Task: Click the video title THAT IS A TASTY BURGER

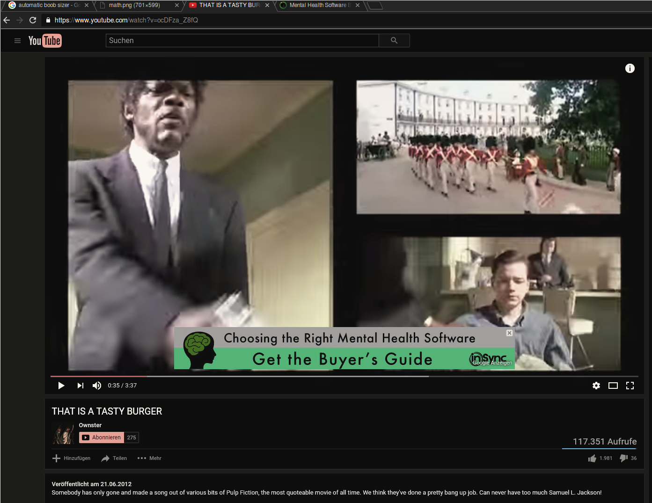Action: [x=107, y=411]
